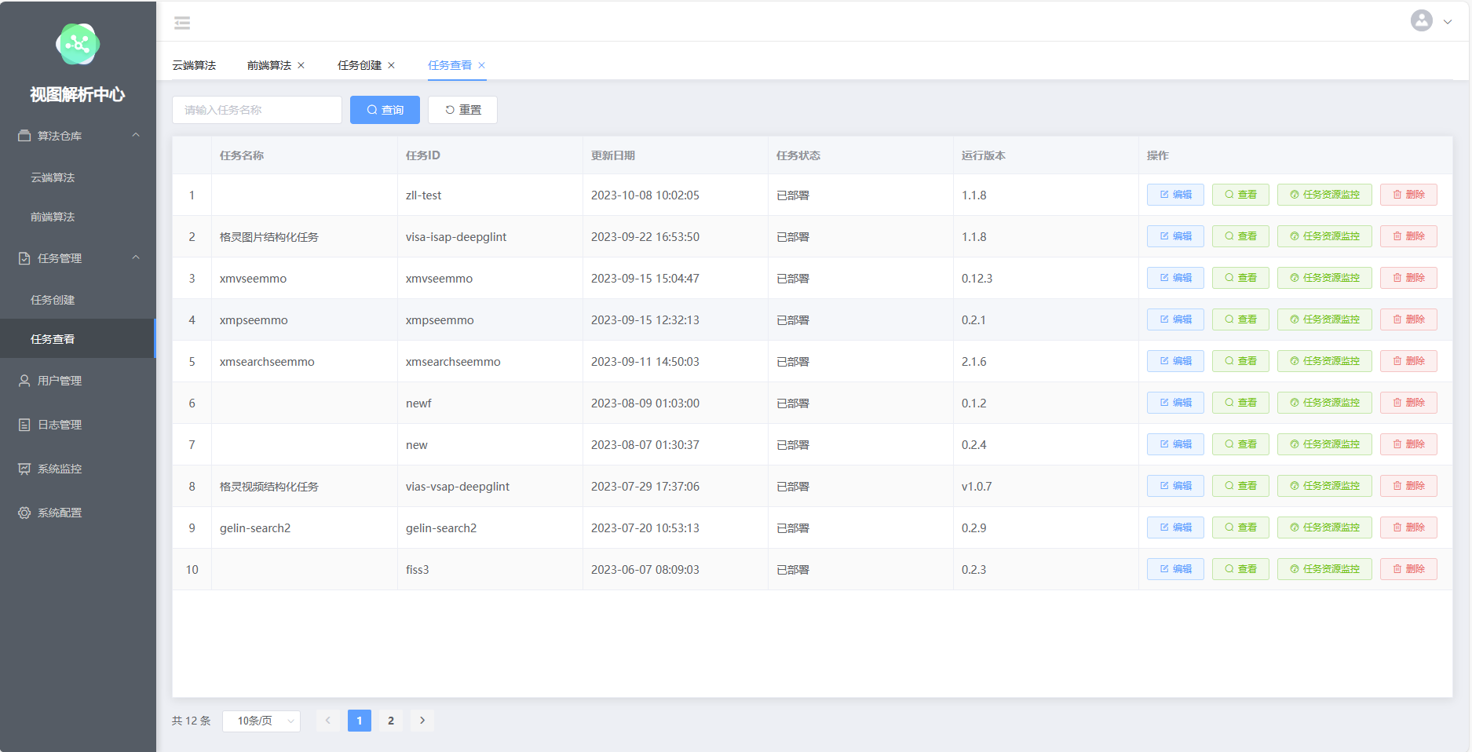Screen dimensions: 1472x752
Task: Open the 10条/页 page size dropdown
Action: pos(261,721)
